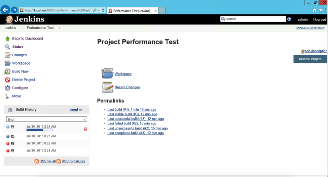
Task: Click the build #4 progress bar
Action: pyautogui.click(x=39, y=130)
